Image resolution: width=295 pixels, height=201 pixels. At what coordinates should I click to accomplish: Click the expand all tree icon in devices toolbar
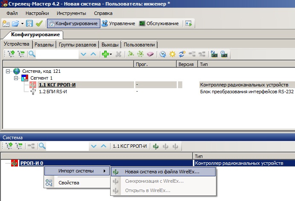[x=11, y=54]
